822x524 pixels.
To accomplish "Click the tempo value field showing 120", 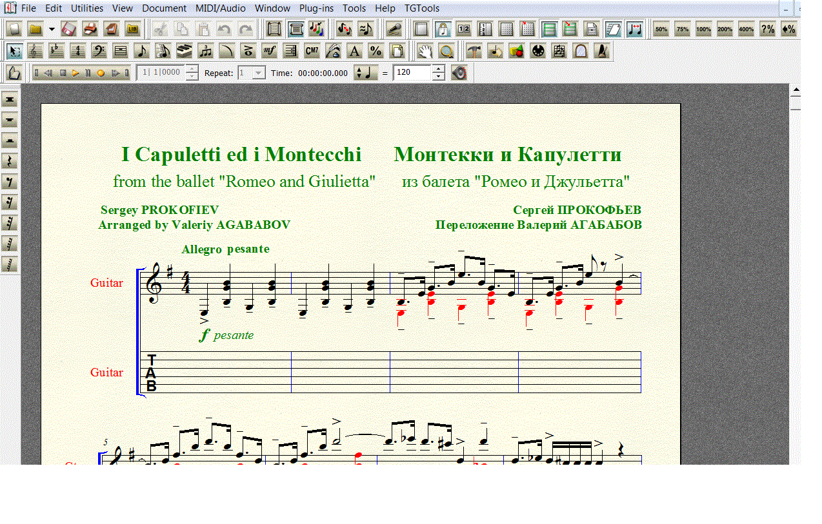I will 412,73.
